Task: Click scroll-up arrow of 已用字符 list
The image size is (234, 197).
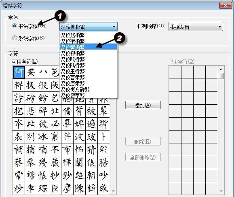Action: click(221, 69)
